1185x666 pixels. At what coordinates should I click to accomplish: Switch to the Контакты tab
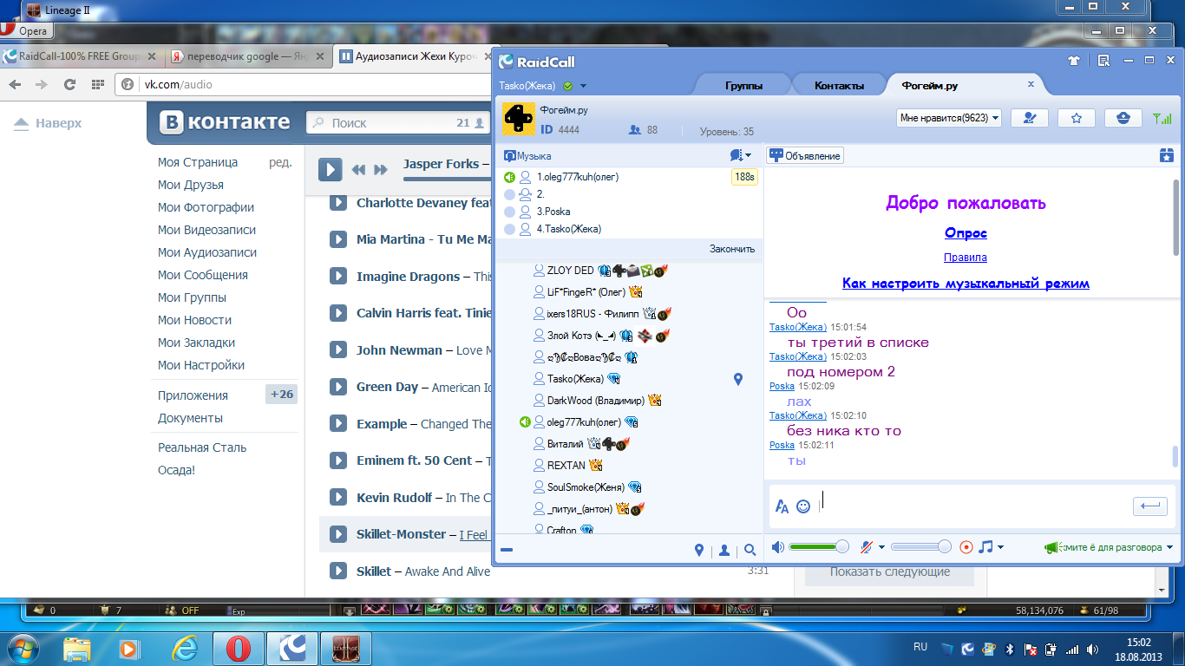[x=839, y=85]
